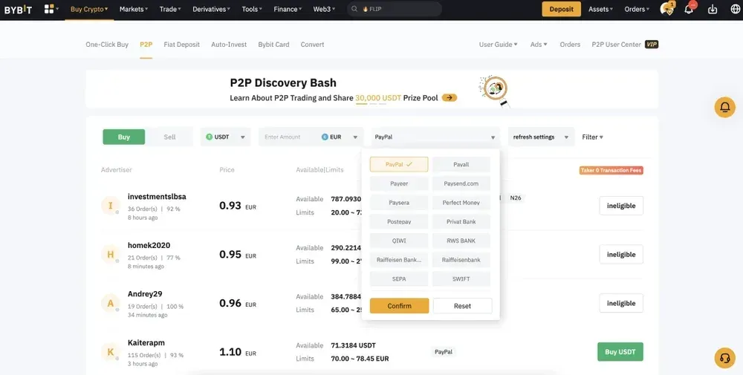Select Postepay payment method
Viewport: 743px width, 375px height.
click(x=399, y=221)
